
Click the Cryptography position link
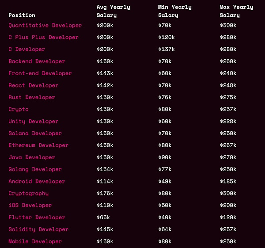(28, 193)
